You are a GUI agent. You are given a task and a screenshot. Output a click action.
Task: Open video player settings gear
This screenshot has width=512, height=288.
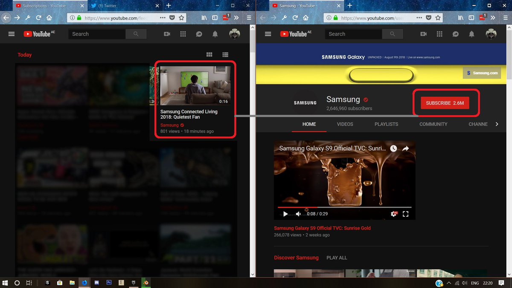point(394,214)
